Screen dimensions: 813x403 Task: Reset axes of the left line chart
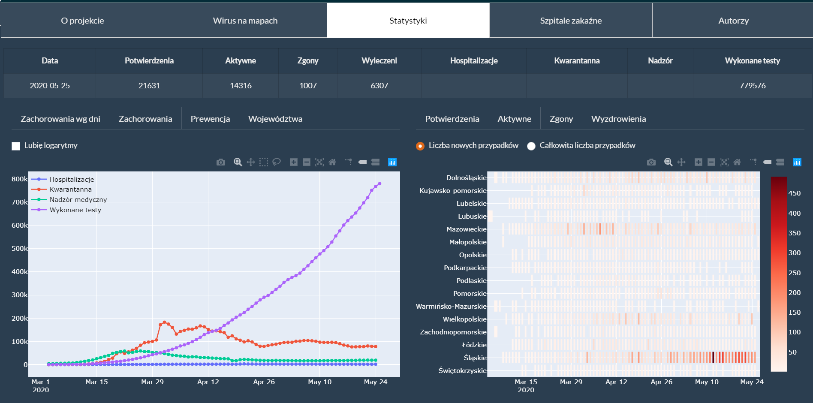[332, 162]
